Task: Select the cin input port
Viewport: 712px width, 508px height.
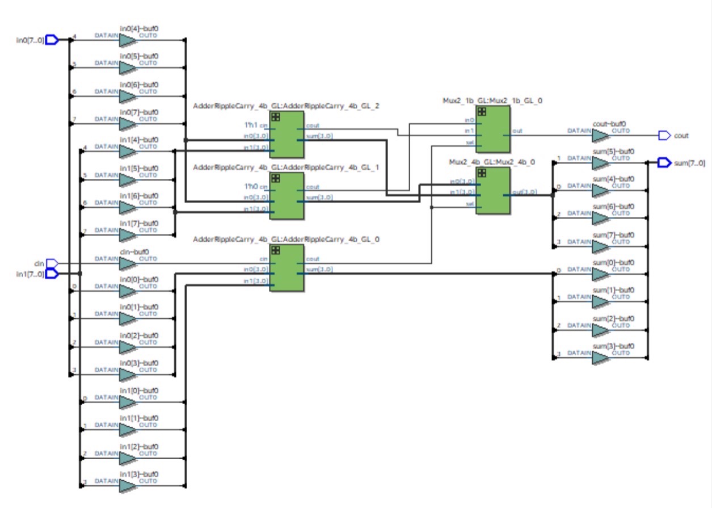Action: tap(52, 262)
